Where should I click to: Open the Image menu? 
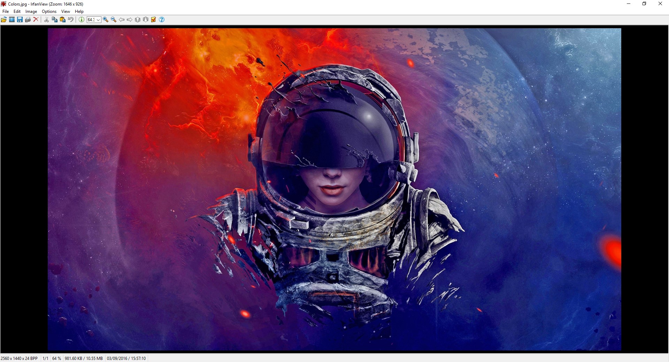(31, 11)
